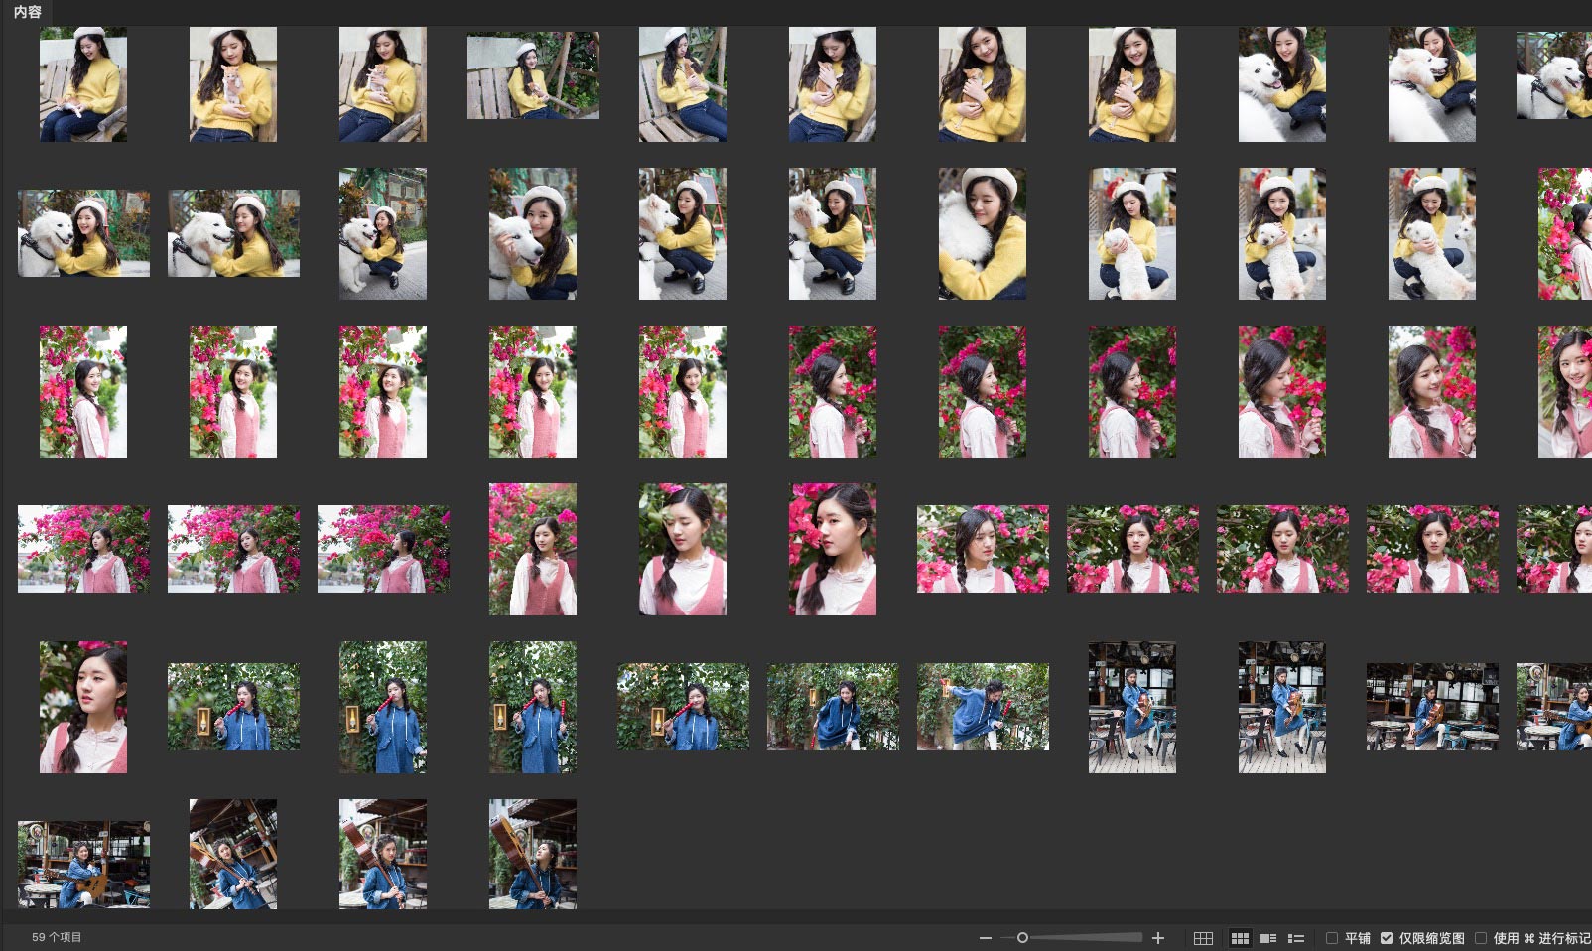Select the close-up photo hugging white dog
1592x951 pixels.
click(x=982, y=234)
